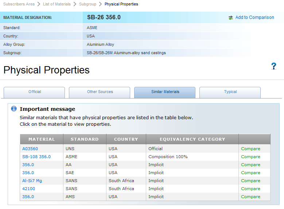Open the Al-Si7 Mg material
284x209 pixels.
32,181
